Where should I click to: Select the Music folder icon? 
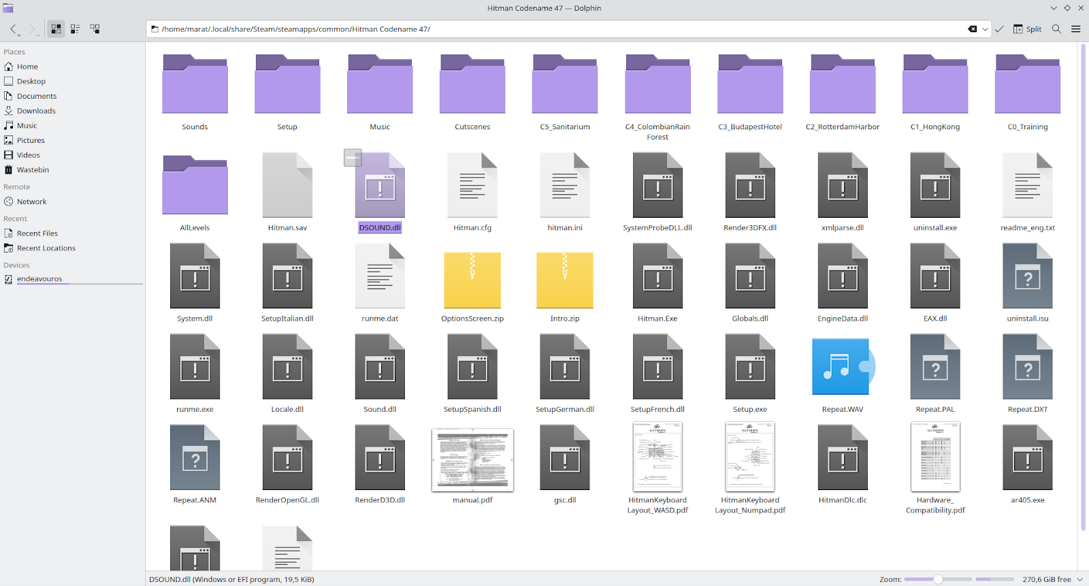point(380,84)
